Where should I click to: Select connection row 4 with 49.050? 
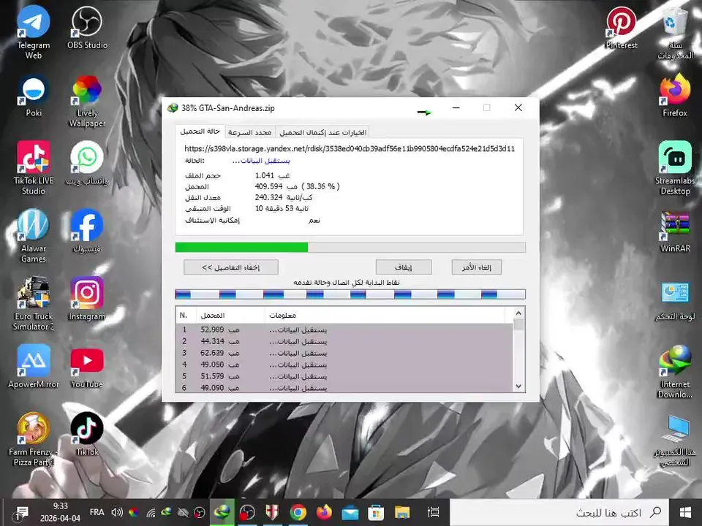tap(344, 365)
